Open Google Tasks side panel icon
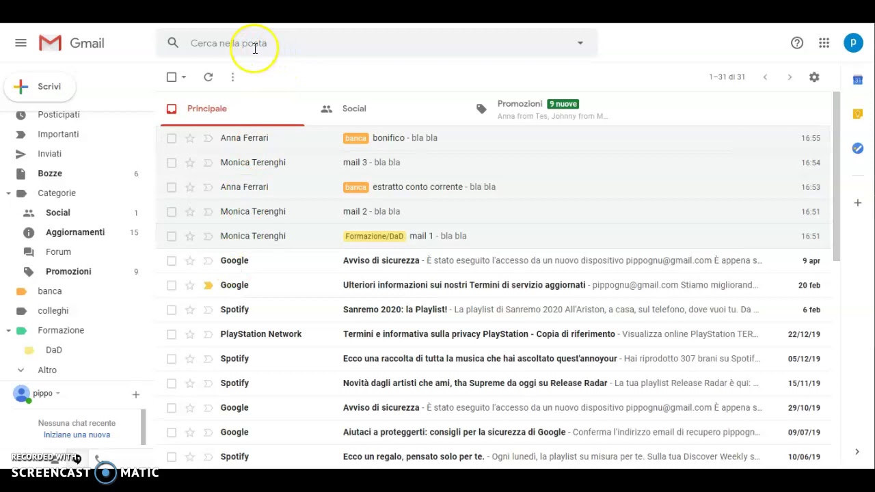 (x=858, y=148)
